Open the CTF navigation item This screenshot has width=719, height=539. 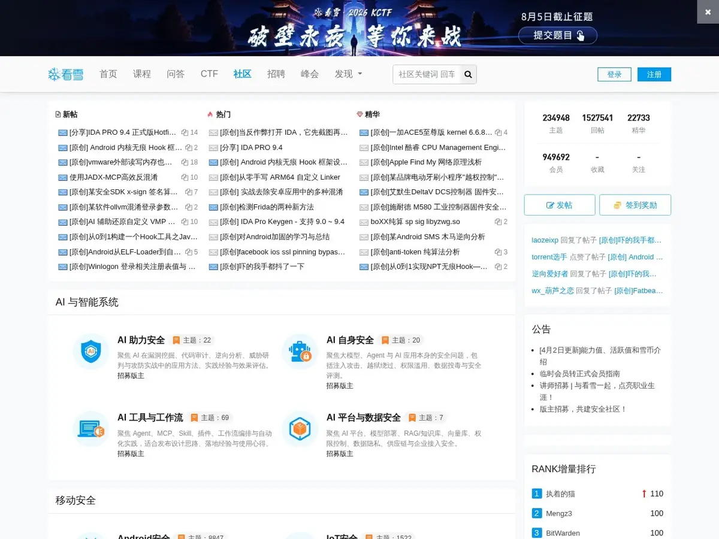pos(209,74)
